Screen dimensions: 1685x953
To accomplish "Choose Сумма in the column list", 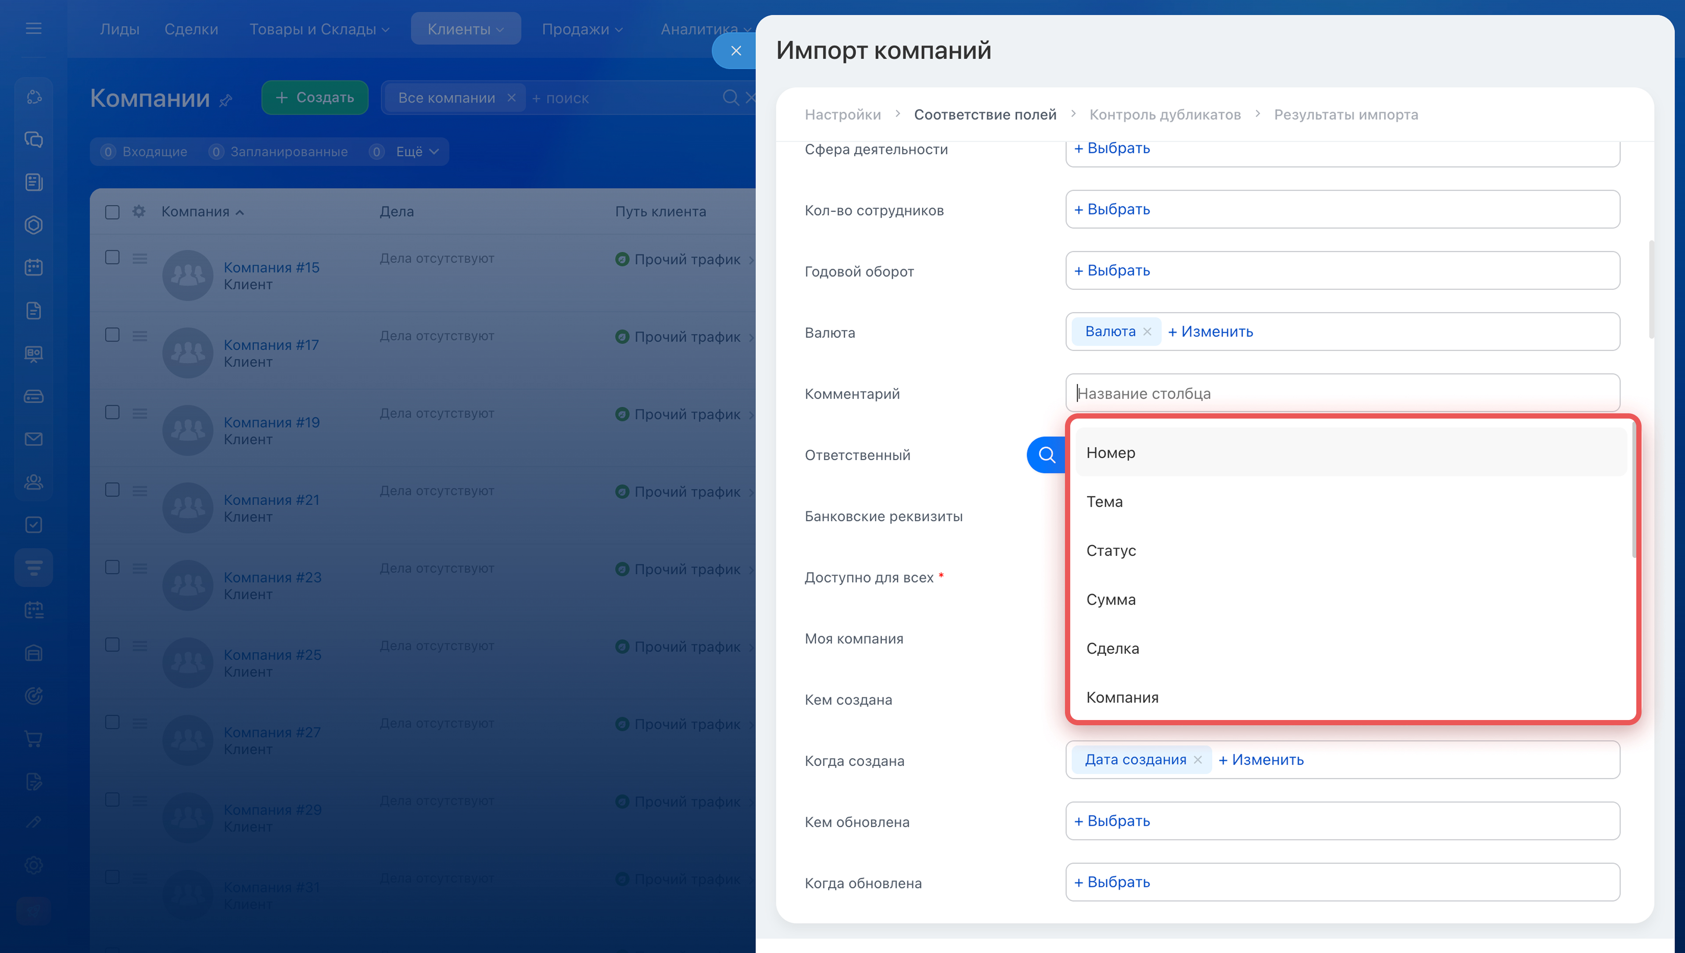I will click(x=1111, y=599).
